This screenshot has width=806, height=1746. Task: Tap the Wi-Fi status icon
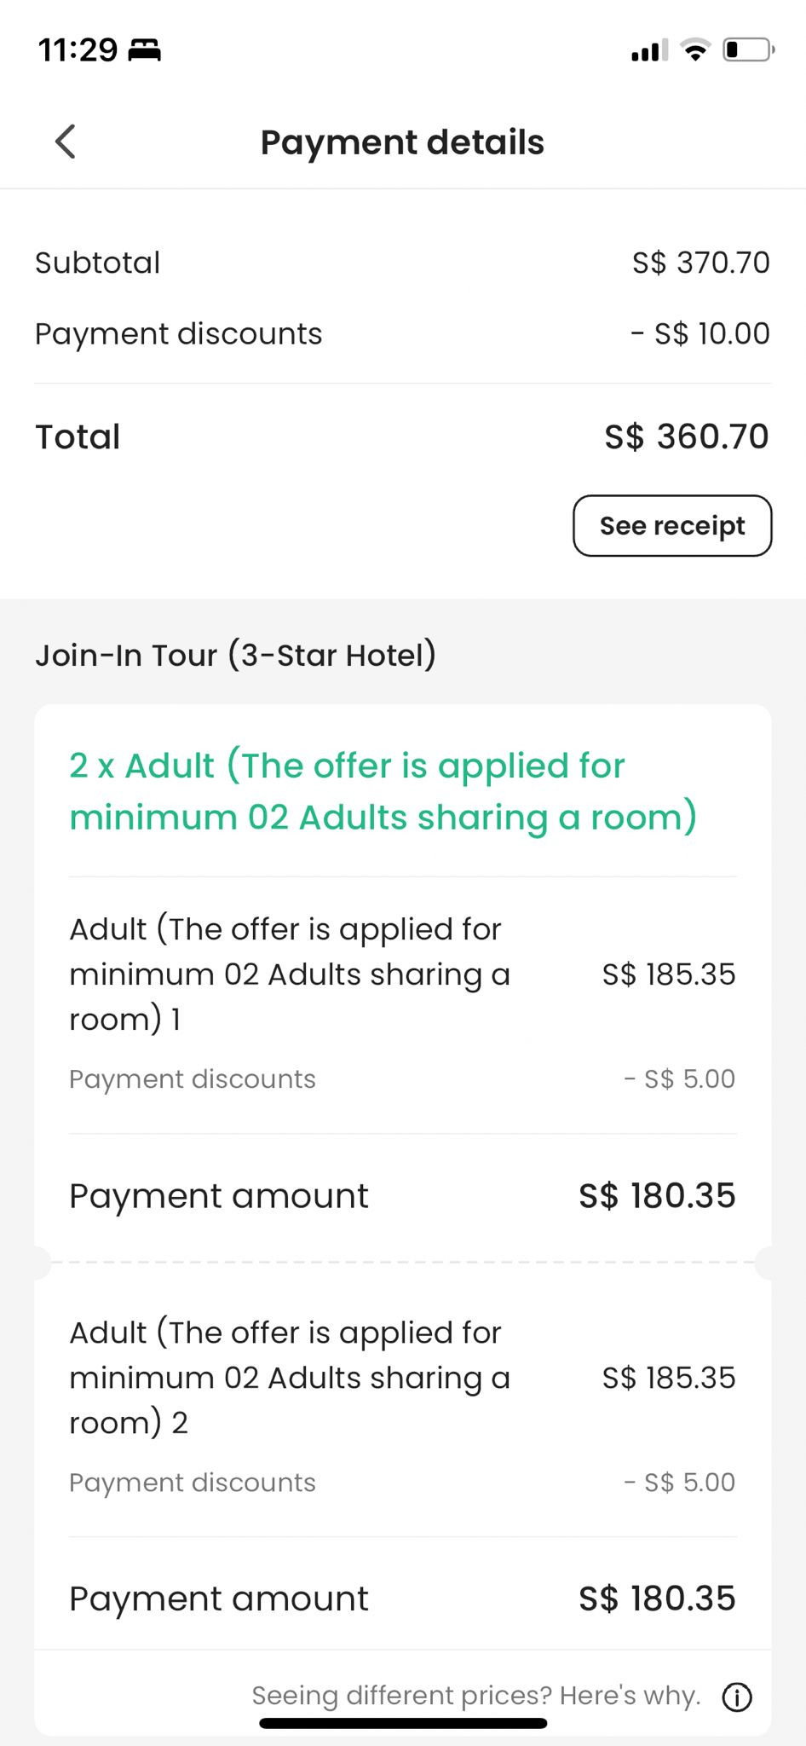tap(695, 50)
